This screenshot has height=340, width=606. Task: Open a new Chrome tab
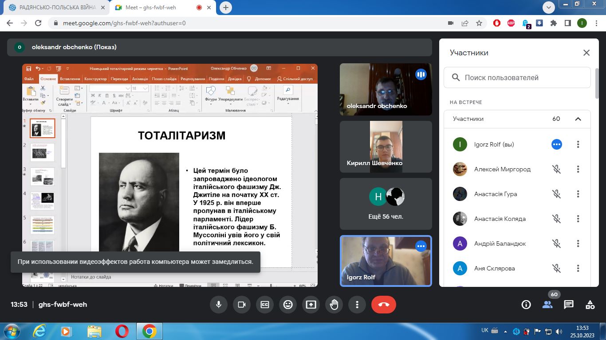(x=226, y=8)
